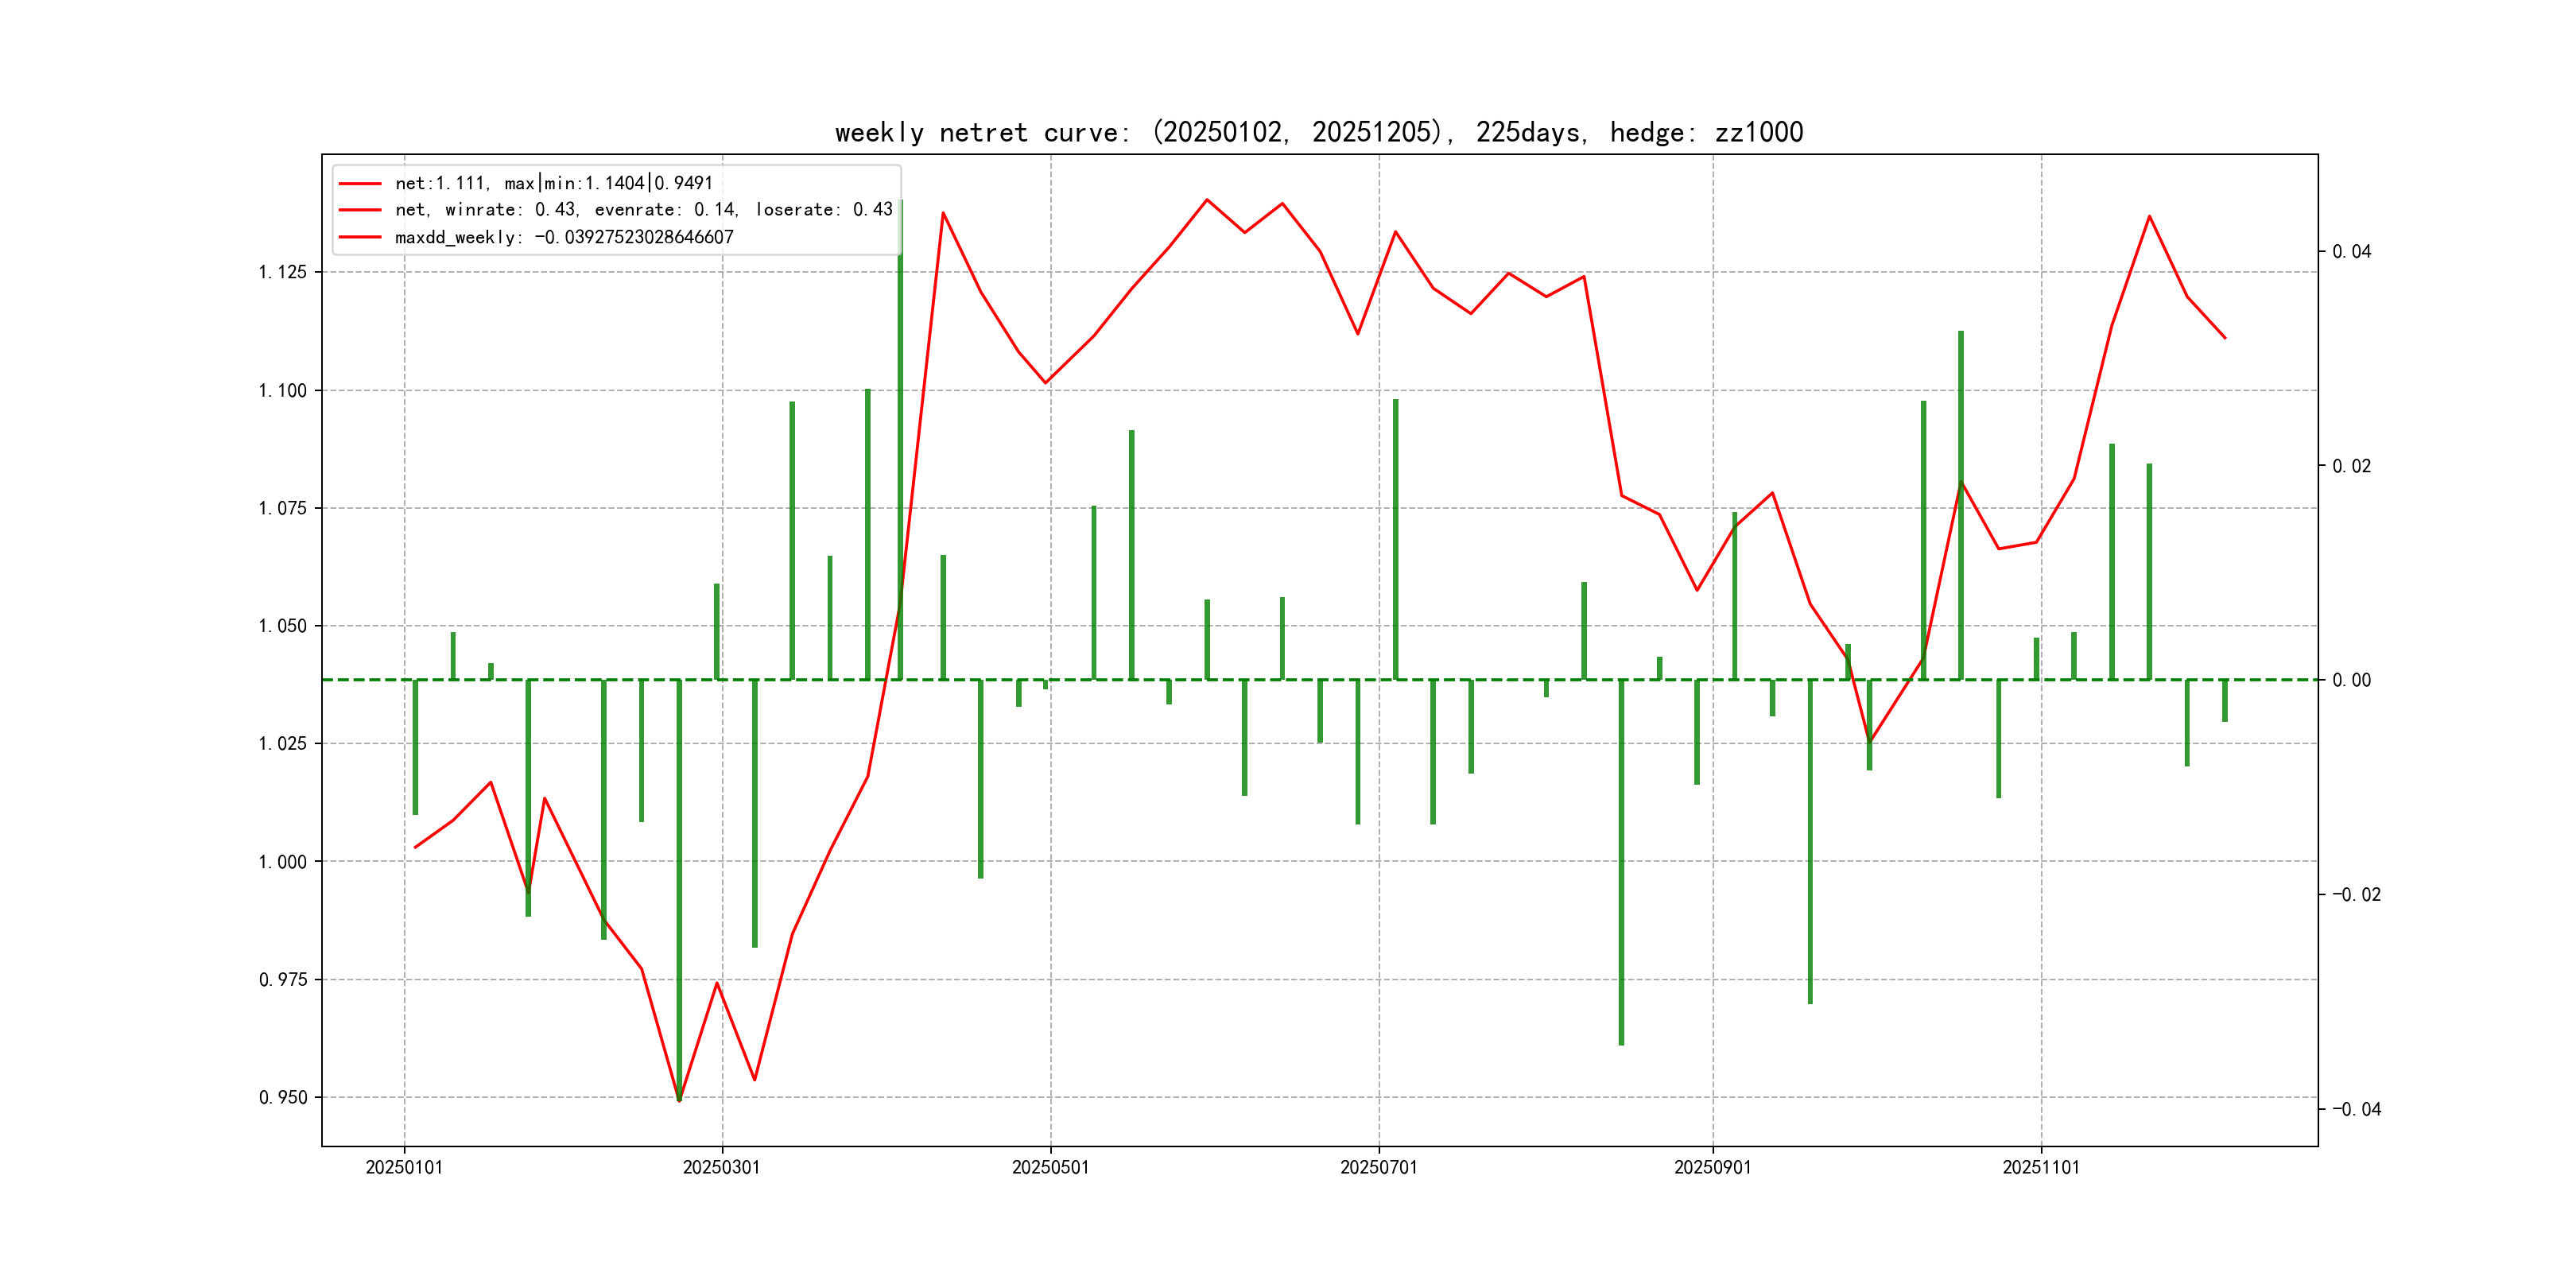The height and width of the screenshot is (1288, 2576).
Task: Click red line swatch beside maxdd_weekly legend
Action: pos(360,237)
